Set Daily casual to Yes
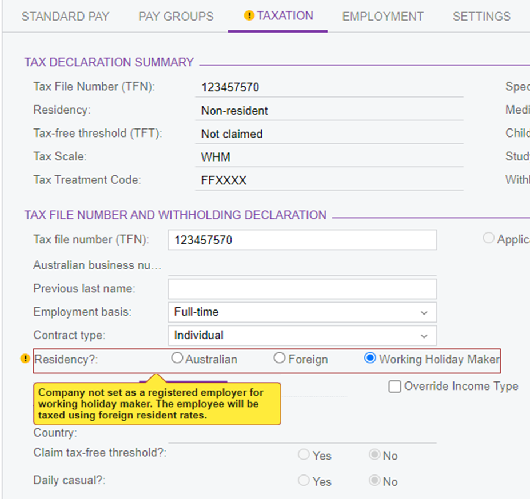530x499 pixels. click(304, 481)
